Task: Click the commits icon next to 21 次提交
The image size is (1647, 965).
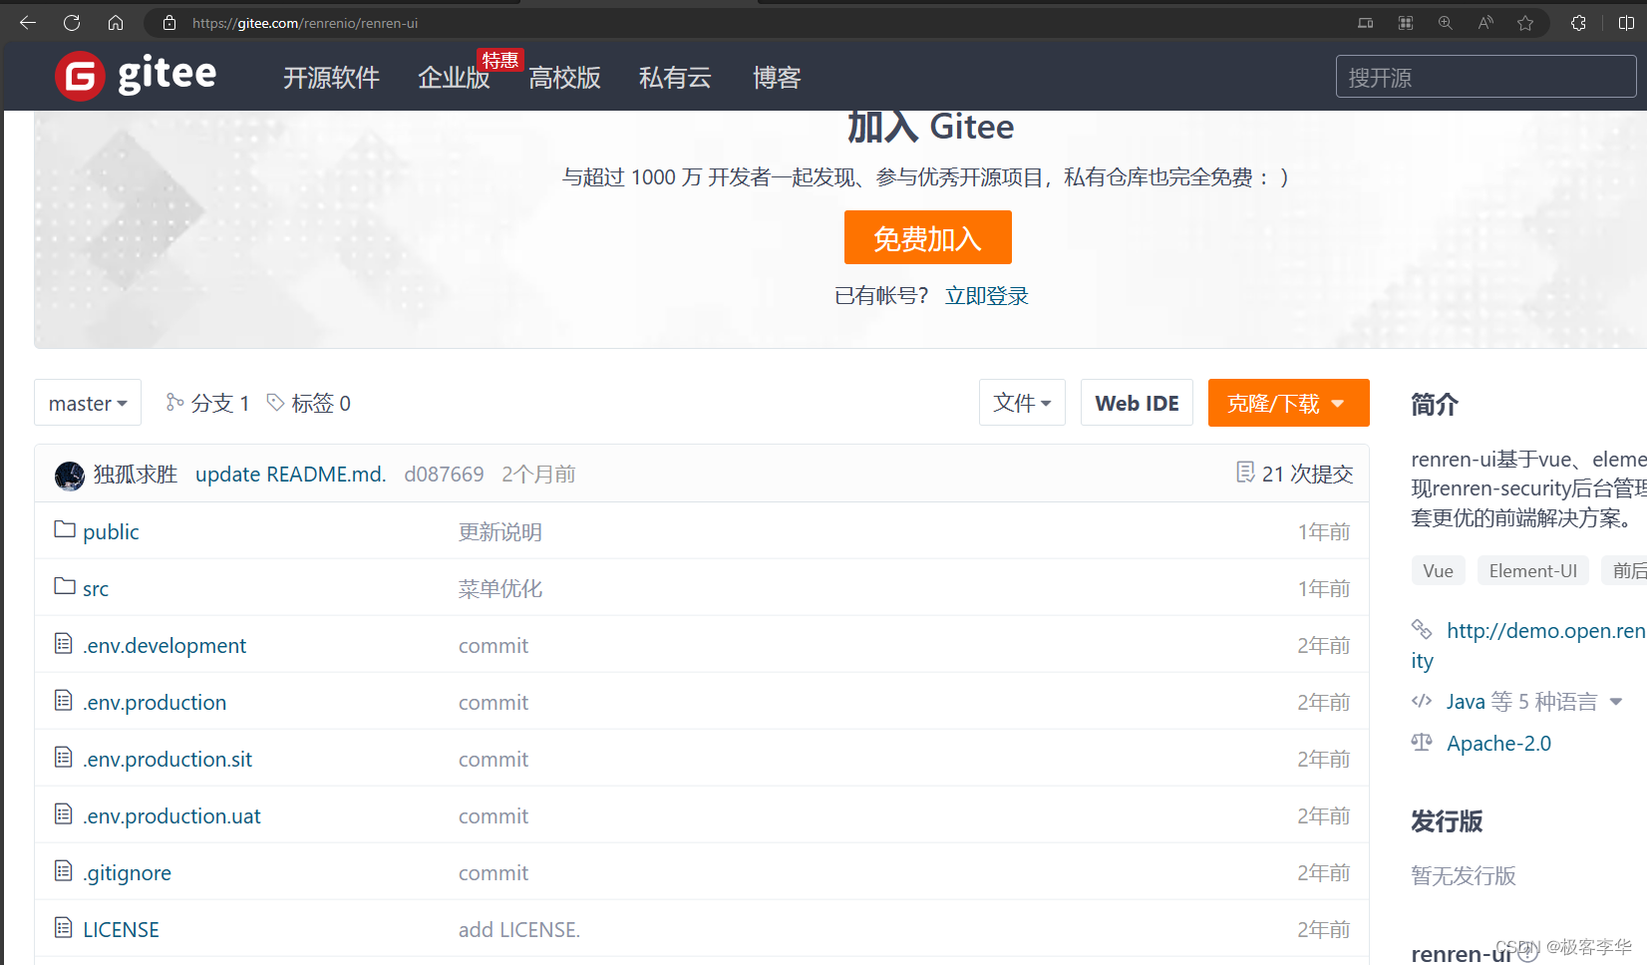Action: pos(1245,473)
